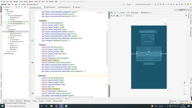The image size is (192, 108).
Task: Open the default margins 0dp dropdown
Action: point(117,16)
